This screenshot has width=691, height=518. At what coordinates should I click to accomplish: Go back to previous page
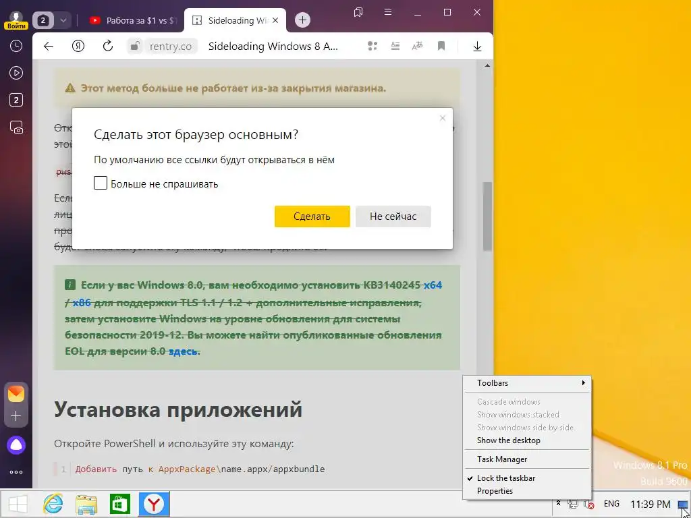pyautogui.click(x=49, y=47)
